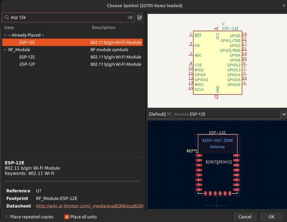Click the bold 'ESP-12E' heading in details panel
Image resolution: width=287 pixels, height=222 pixels.
point(14,163)
